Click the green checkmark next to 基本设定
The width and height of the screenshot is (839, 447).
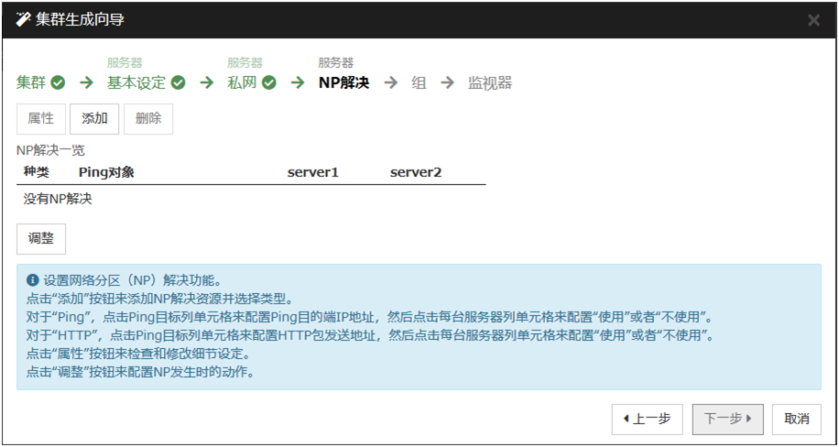click(178, 83)
